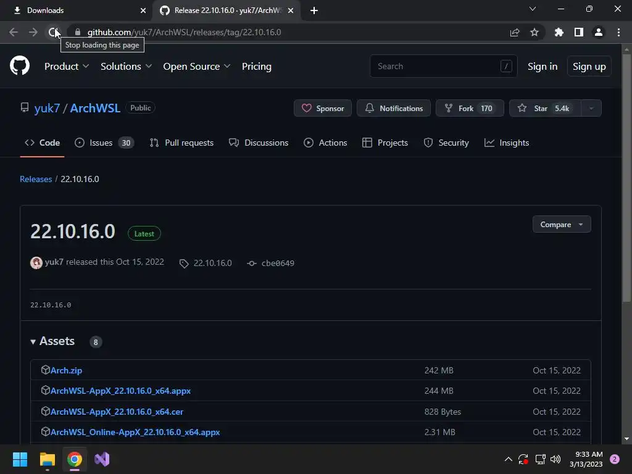Download ArchWSL-AppX_22.10.16.0_x64.appx
The width and height of the screenshot is (632, 474).
point(120,391)
